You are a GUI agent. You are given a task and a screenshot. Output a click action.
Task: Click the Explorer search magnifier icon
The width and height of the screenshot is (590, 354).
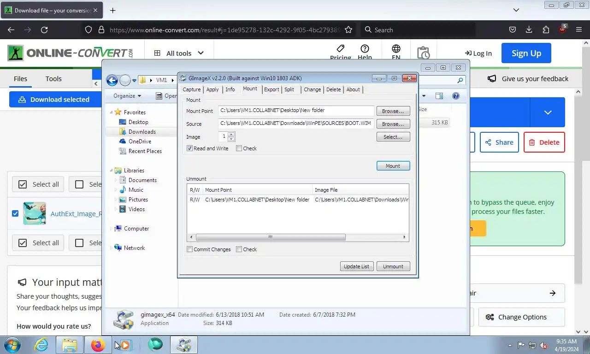[x=460, y=81]
